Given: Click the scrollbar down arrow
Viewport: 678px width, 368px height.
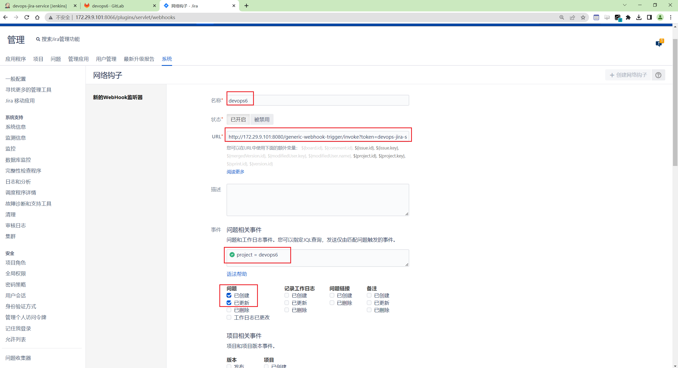Looking at the screenshot, I should [x=675, y=366].
